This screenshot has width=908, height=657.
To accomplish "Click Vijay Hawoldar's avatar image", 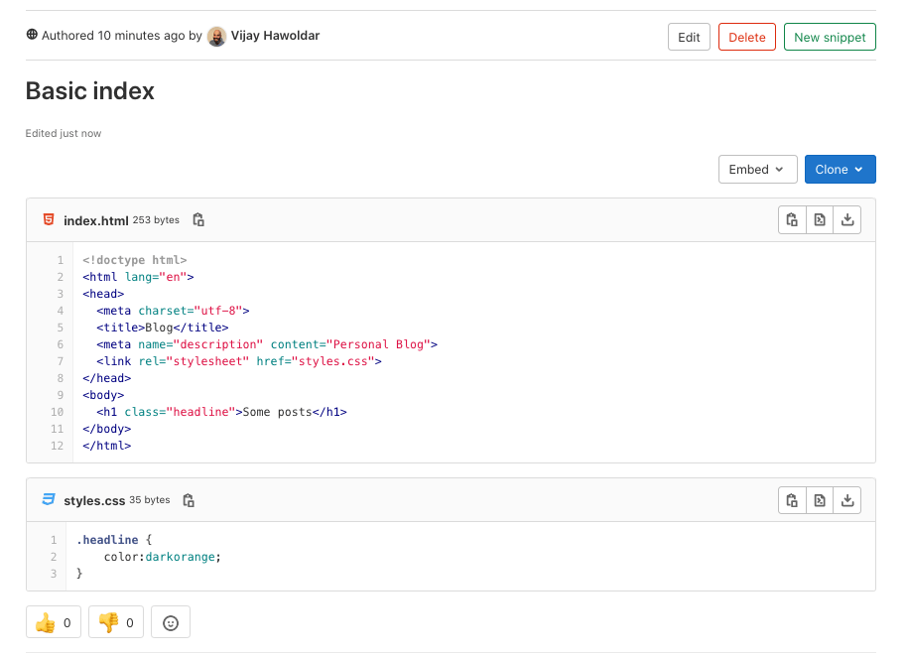I will click(x=216, y=37).
